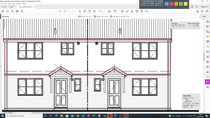
Task: Zoom in with the plus icon
Action: point(94,11)
